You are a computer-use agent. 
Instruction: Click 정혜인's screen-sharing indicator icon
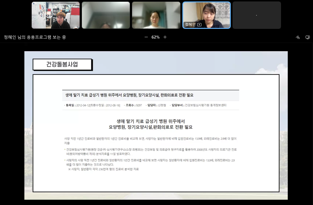pos(200,25)
